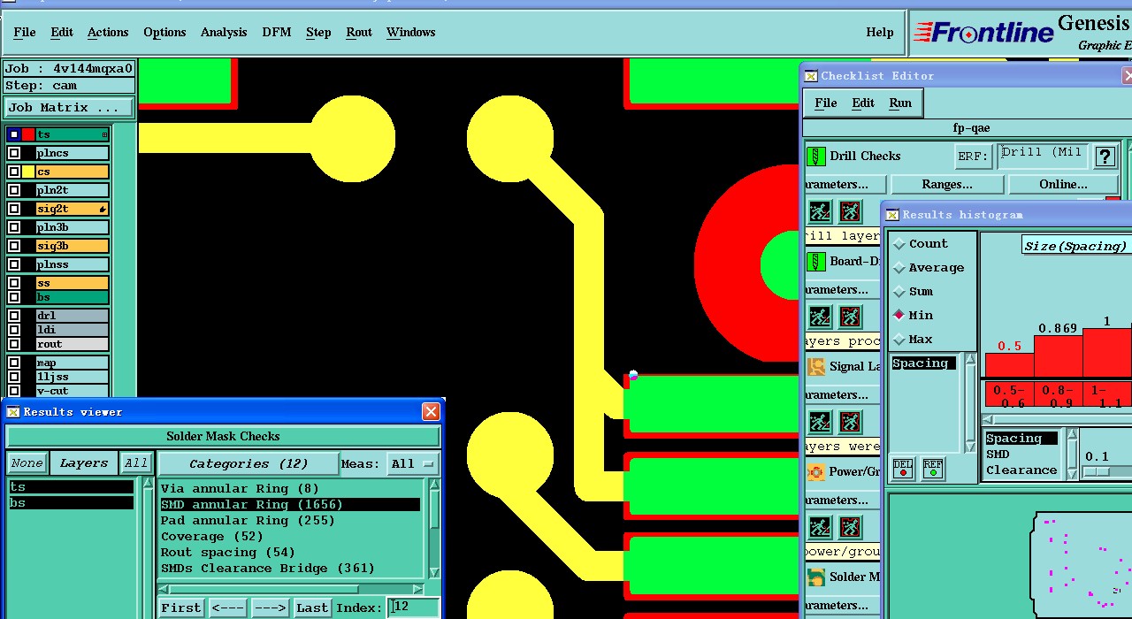The height and width of the screenshot is (619, 1132).
Task: Open the Signal Layer checks icon
Action: [816, 366]
